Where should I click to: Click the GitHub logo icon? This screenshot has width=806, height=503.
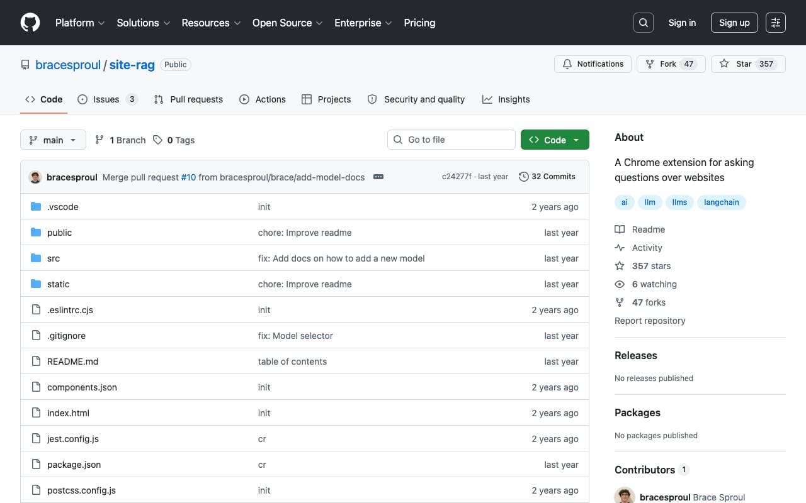[x=30, y=23]
